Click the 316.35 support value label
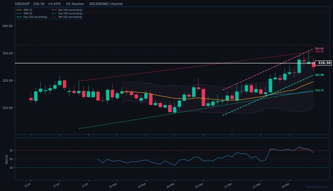333x191 pixels. tap(319, 90)
